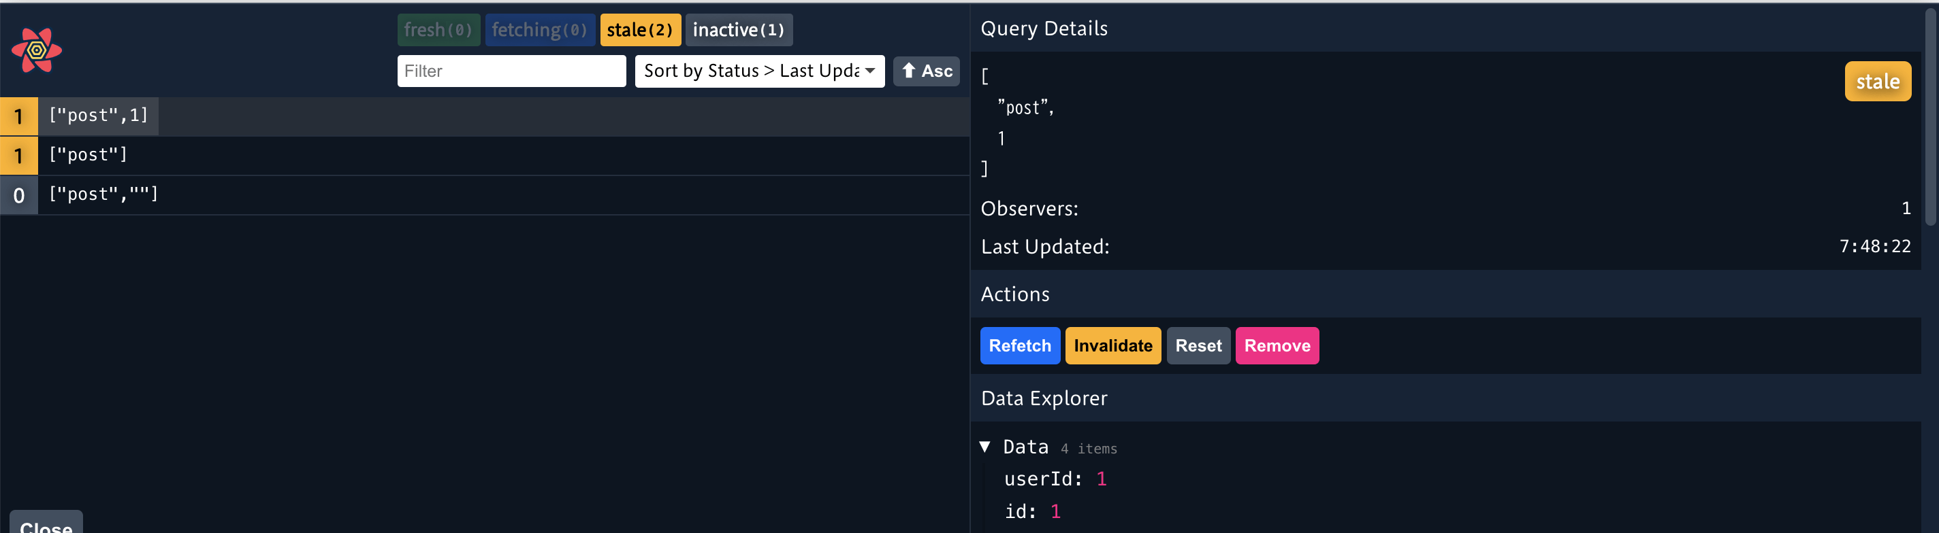The width and height of the screenshot is (1939, 533).
Task: Toggle the fresh (0) status filter
Action: (438, 30)
